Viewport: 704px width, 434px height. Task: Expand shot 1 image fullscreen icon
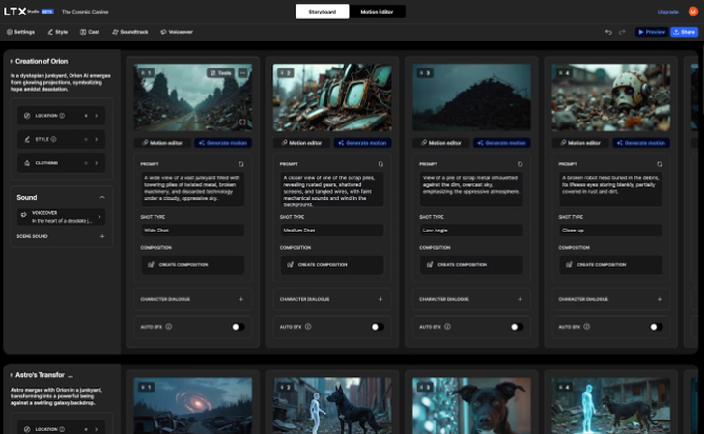pyautogui.click(x=242, y=122)
